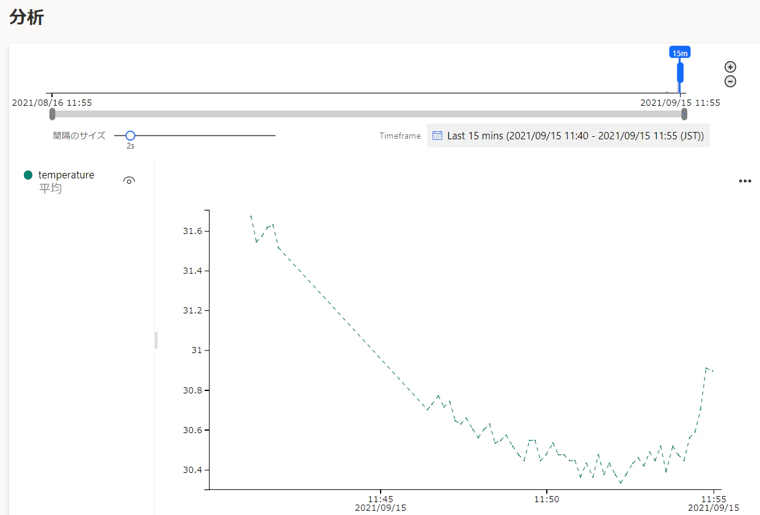
Task: Open the chart's three-dots more options menu
Action: pyautogui.click(x=745, y=181)
